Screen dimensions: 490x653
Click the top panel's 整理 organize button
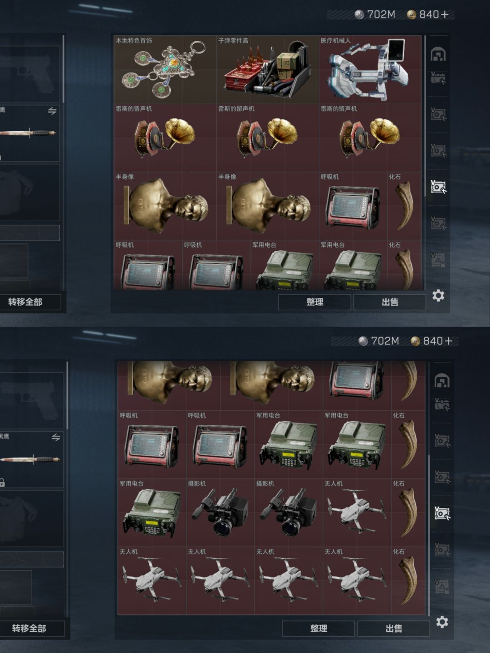pos(314,302)
